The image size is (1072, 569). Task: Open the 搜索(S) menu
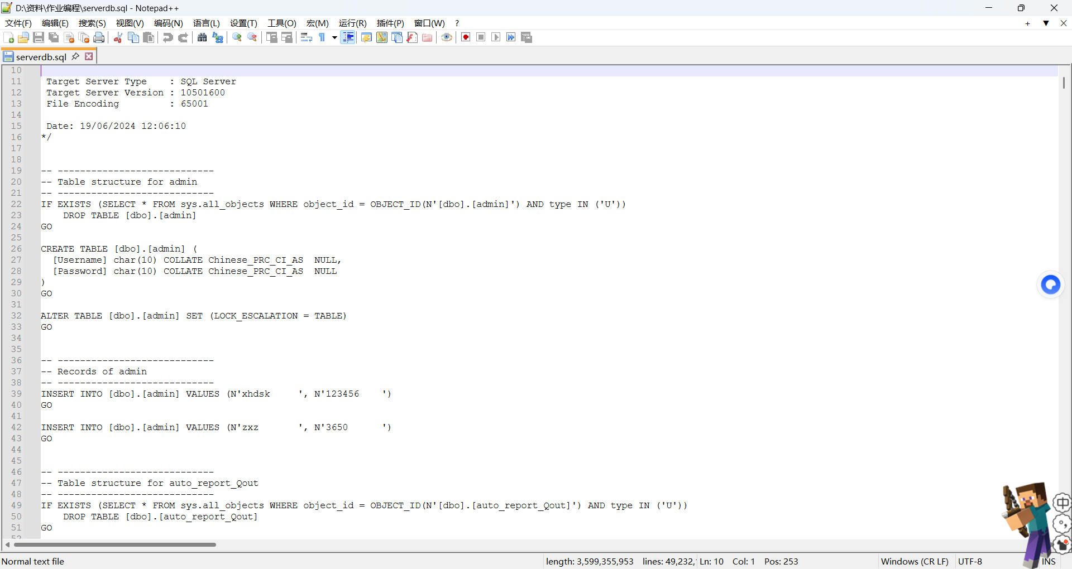(x=92, y=23)
